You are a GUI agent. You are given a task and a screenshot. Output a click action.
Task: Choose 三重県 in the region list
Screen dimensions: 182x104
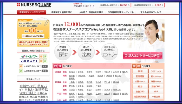click(98, 86)
